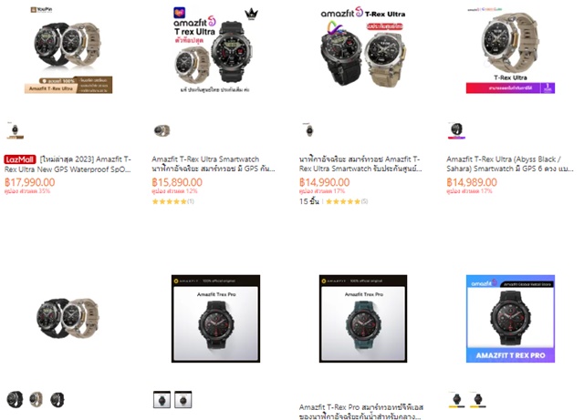Click the five-star rating with (1) review
The width and height of the screenshot is (584, 420).
pyautogui.click(x=173, y=201)
